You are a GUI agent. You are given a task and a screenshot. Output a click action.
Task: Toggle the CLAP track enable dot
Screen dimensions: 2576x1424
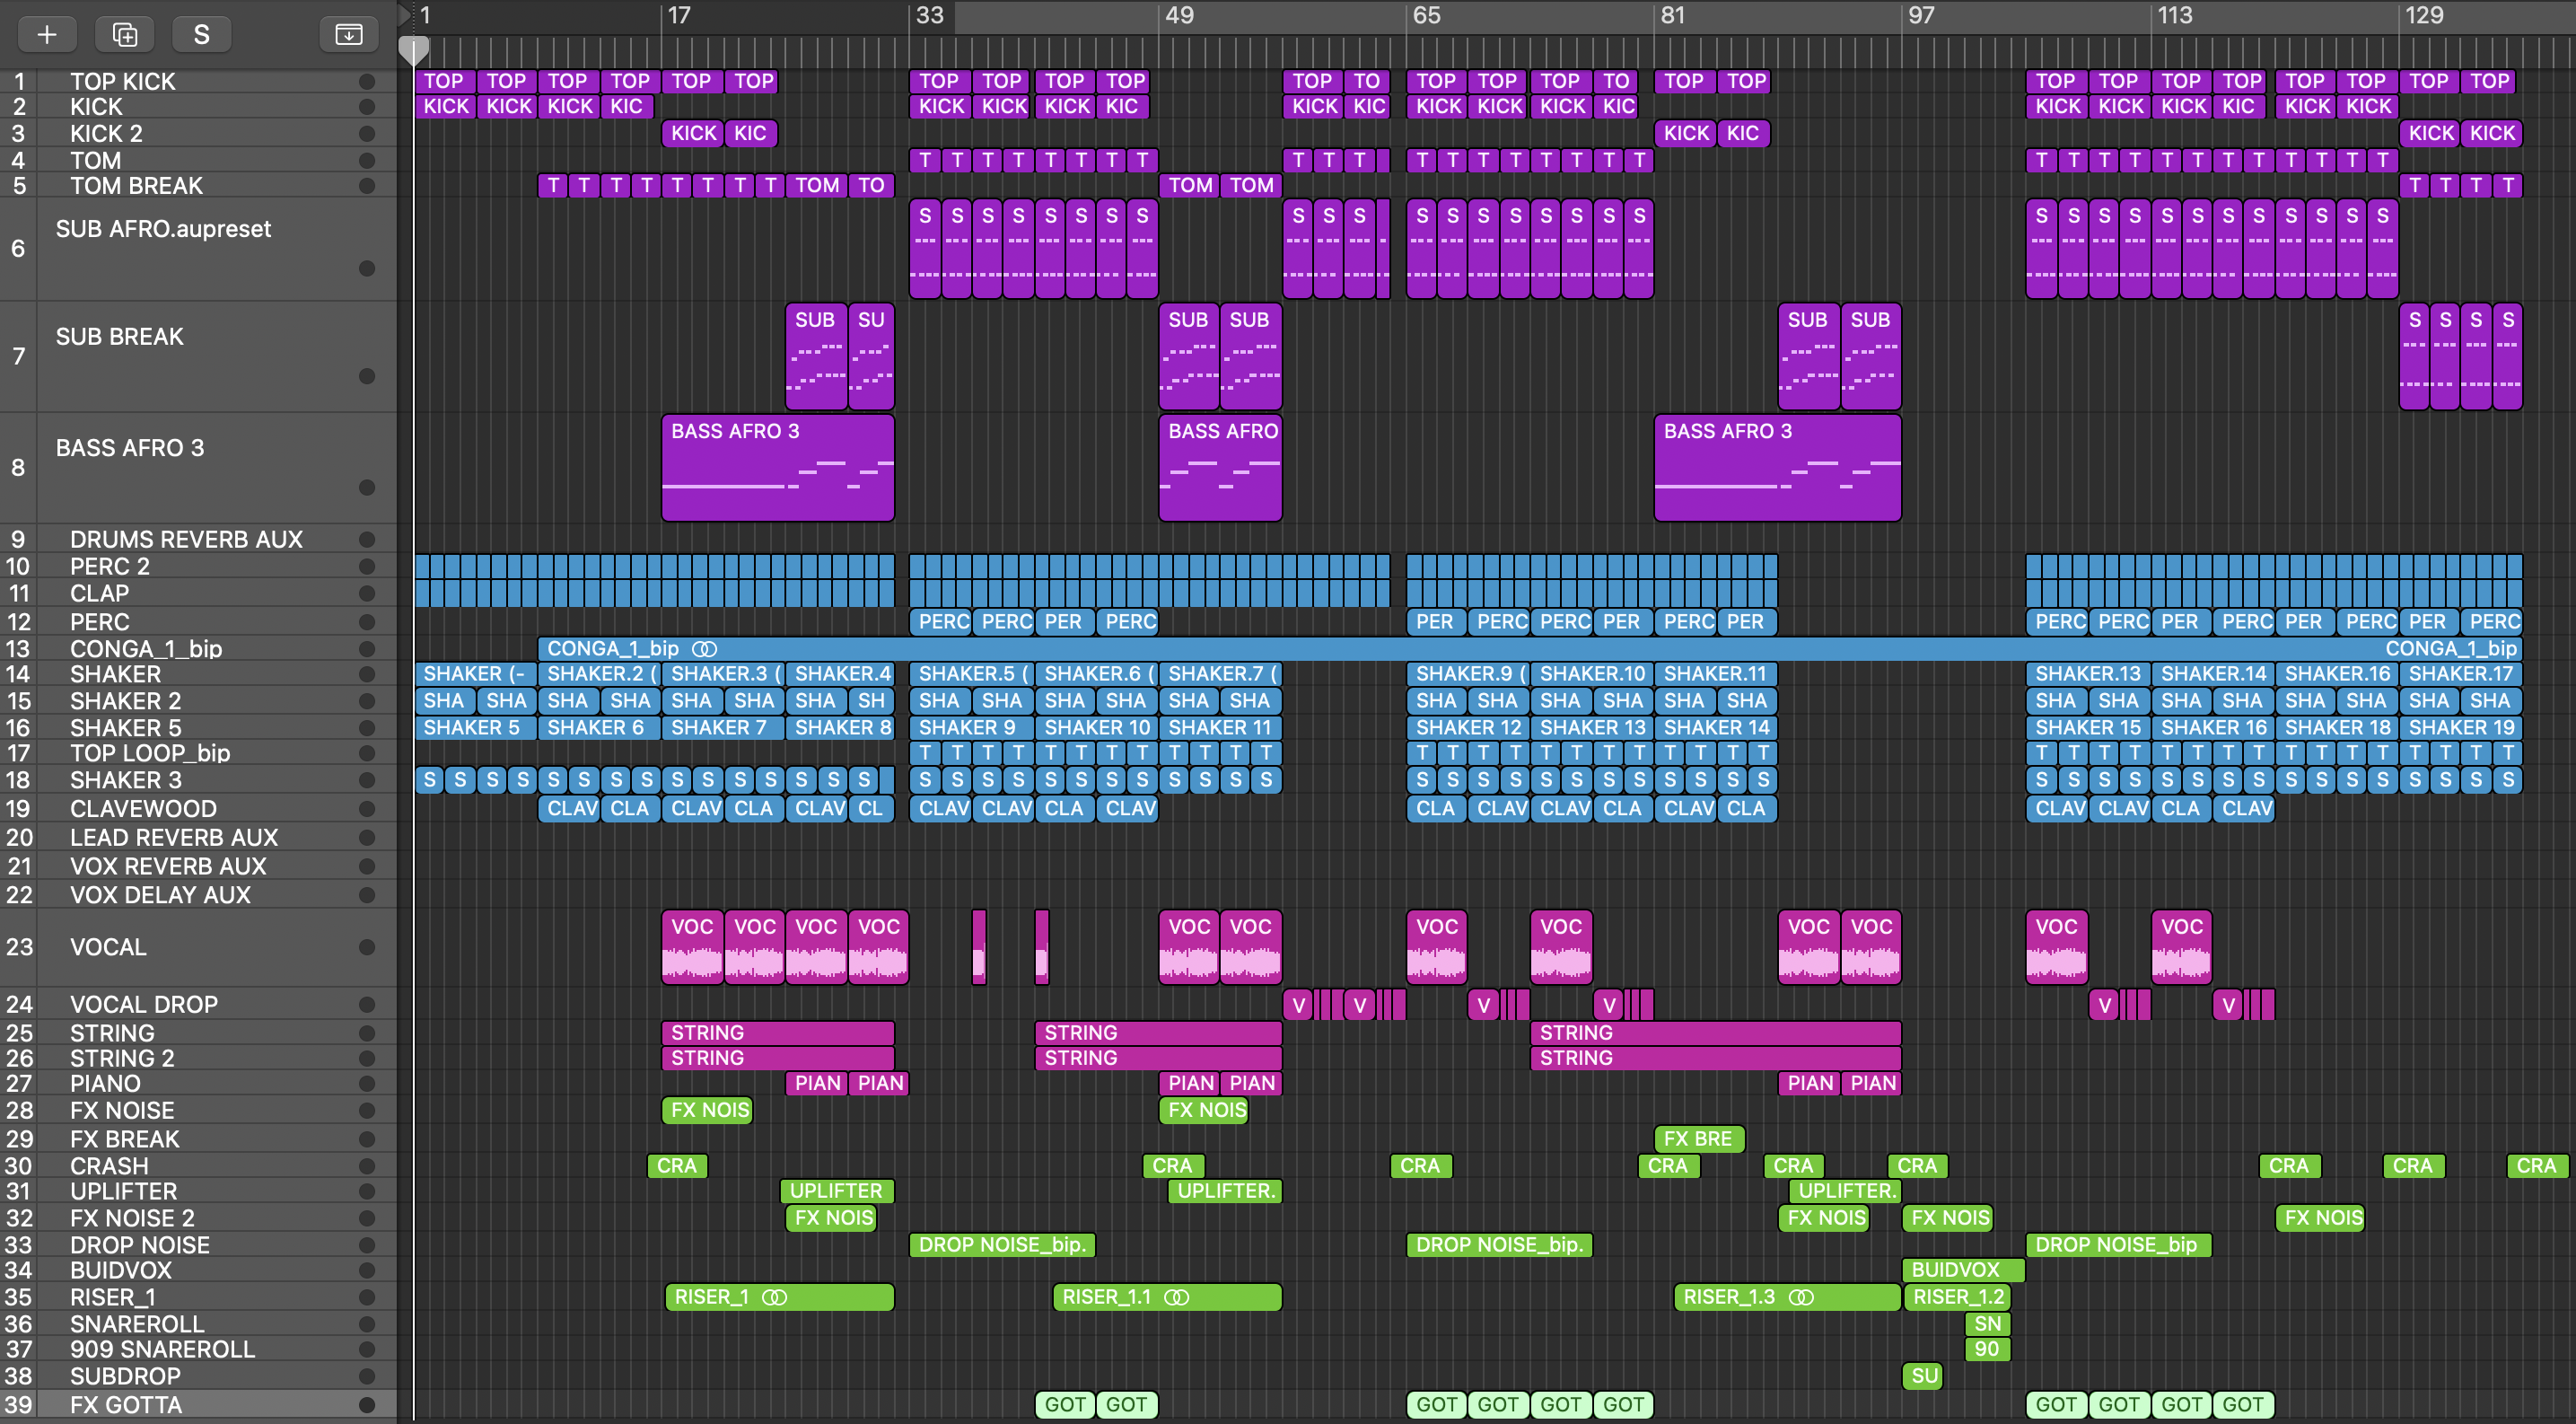click(367, 593)
